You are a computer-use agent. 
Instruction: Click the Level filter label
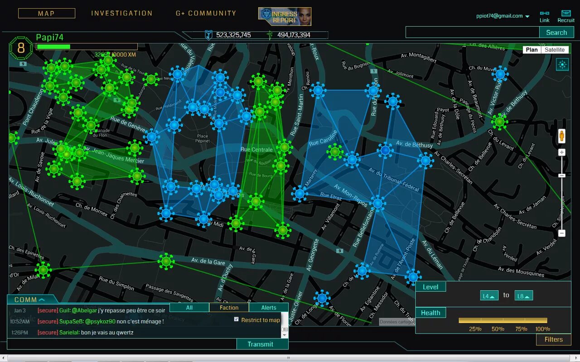point(430,287)
